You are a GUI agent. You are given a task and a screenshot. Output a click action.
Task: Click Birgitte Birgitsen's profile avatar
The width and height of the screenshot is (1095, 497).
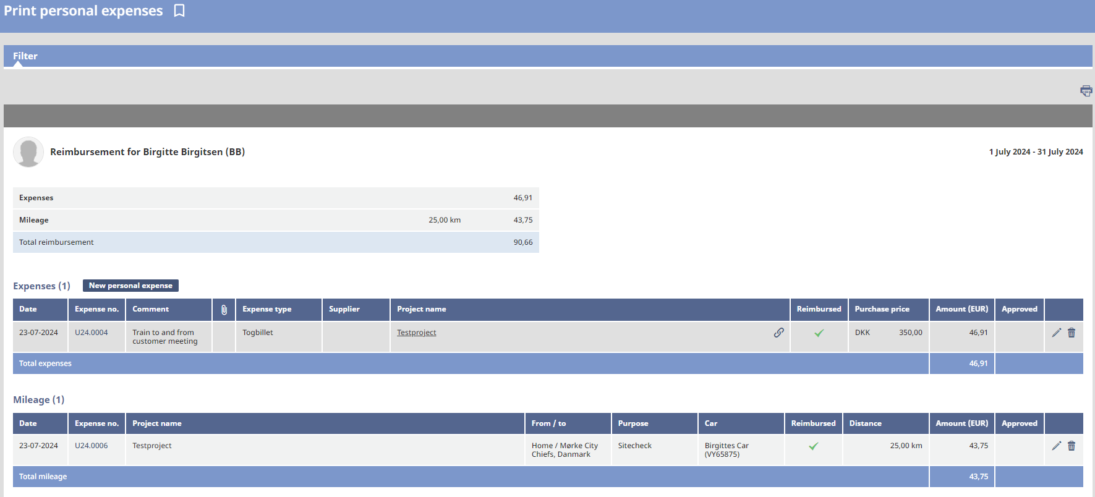[x=28, y=152]
